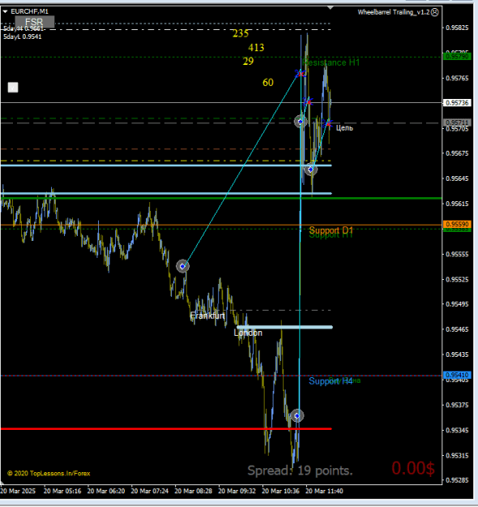The width and height of the screenshot is (478, 507).
Task: Click the 20 Mar 06:20 time label
Action: pos(106,491)
